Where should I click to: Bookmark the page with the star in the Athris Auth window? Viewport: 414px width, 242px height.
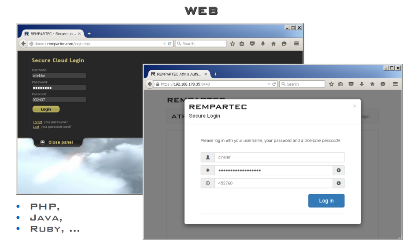click(x=331, y=84)
